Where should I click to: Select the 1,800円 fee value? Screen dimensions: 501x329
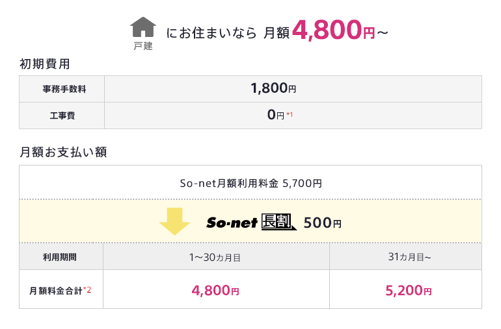pyautogui.click(x=273, y=89)
